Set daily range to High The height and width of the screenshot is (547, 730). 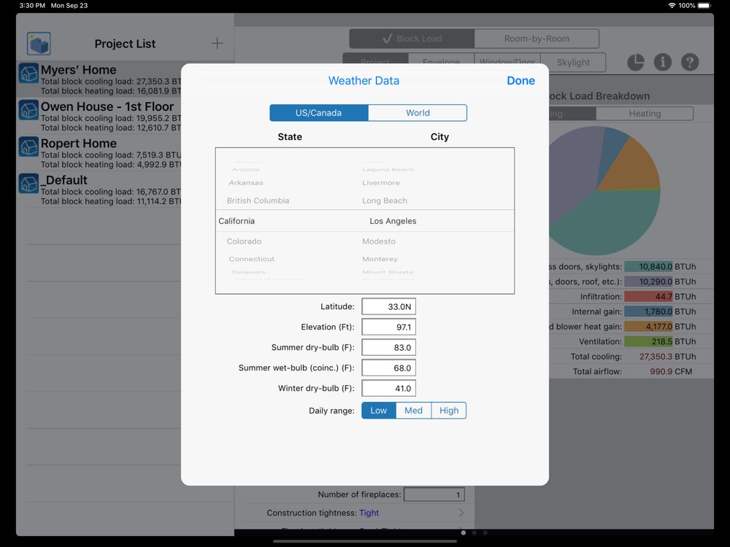[x=449, y=410]
